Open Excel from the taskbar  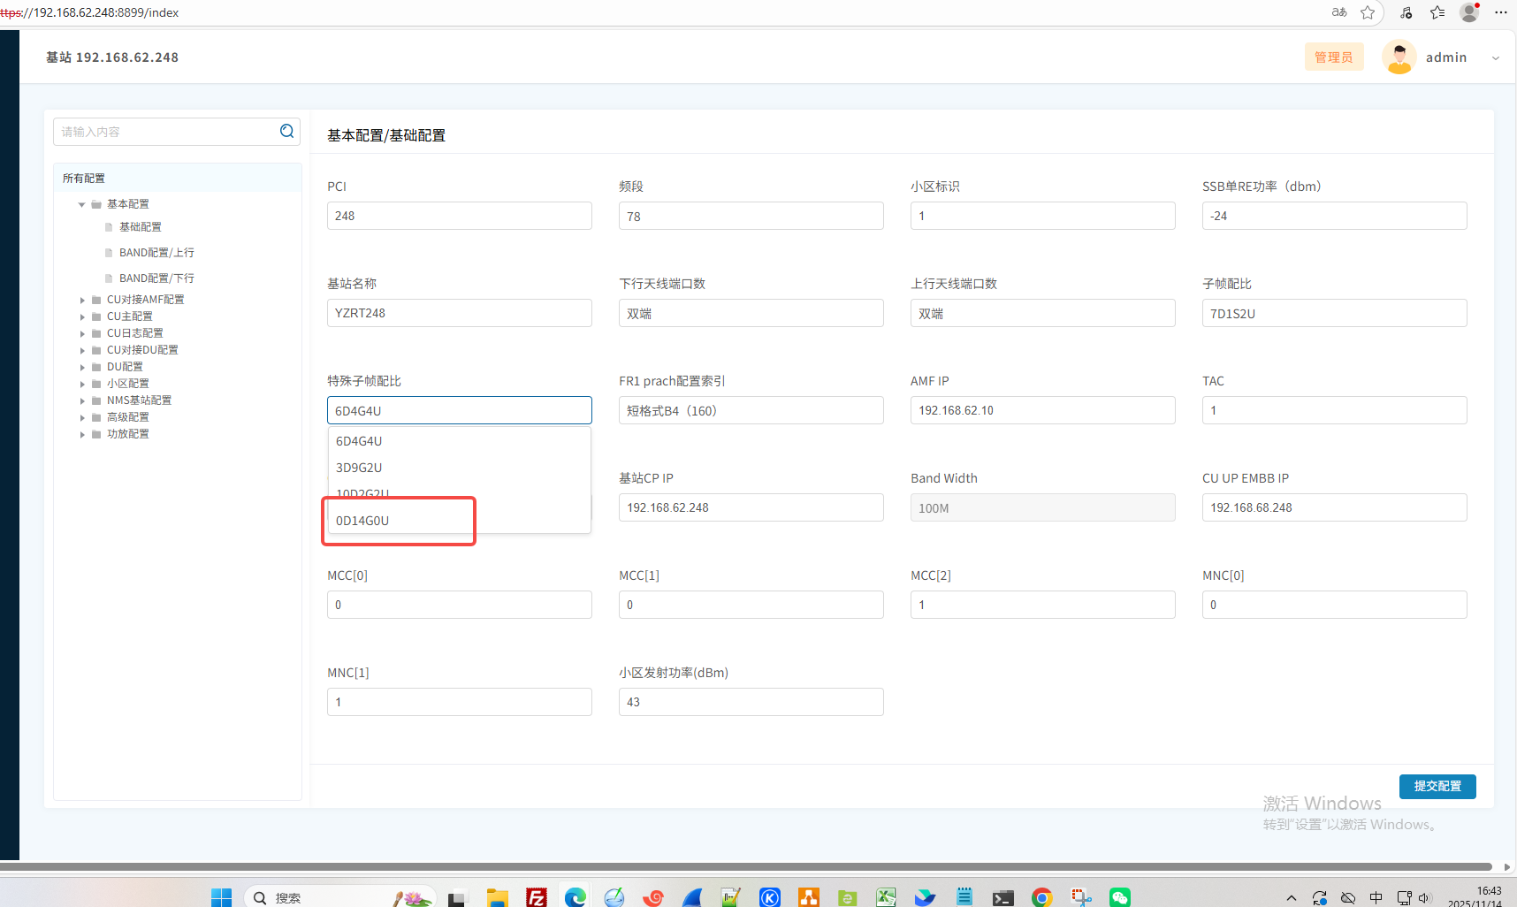(x=886, y=897)
